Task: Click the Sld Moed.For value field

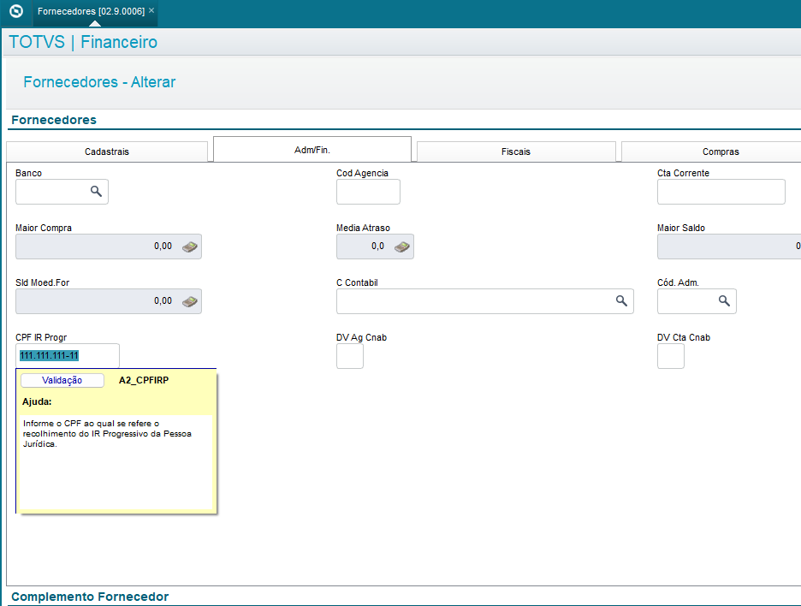Action: pos(109,301)
